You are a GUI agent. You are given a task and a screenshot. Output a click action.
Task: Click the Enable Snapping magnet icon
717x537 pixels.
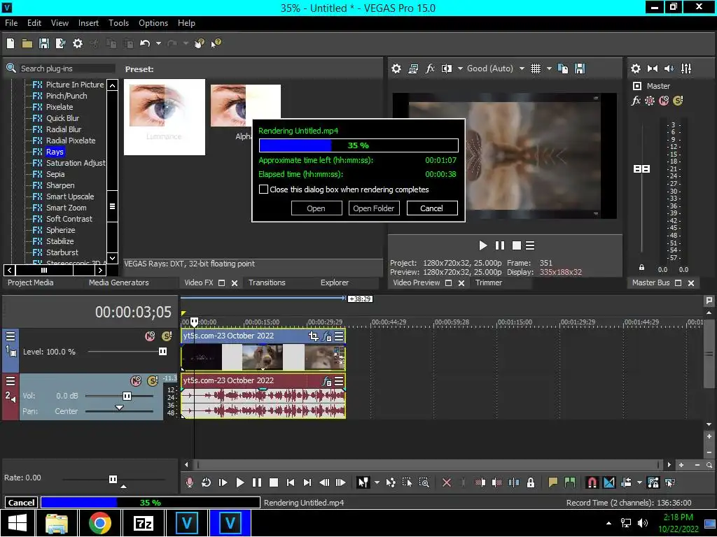point(592,482)
